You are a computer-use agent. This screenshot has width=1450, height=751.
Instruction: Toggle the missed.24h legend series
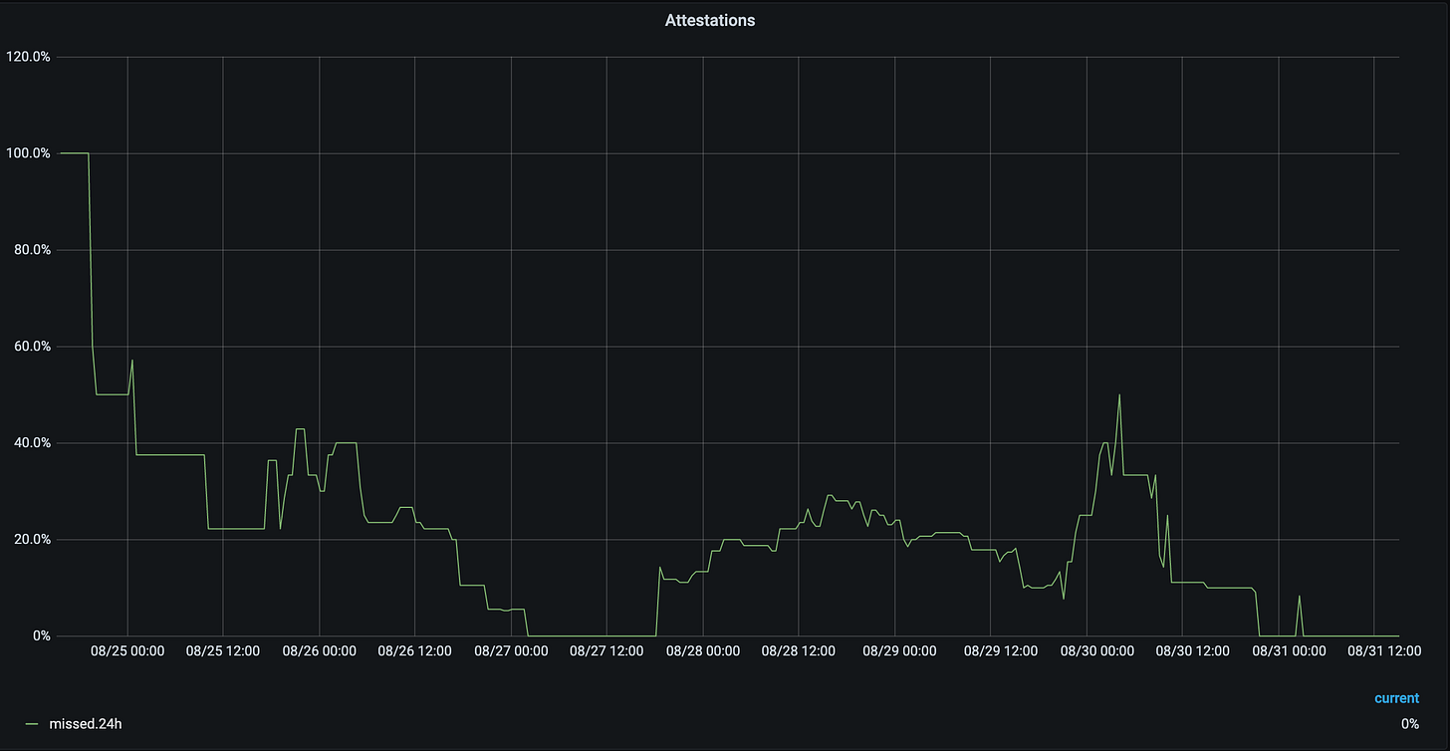coord(86,724)
